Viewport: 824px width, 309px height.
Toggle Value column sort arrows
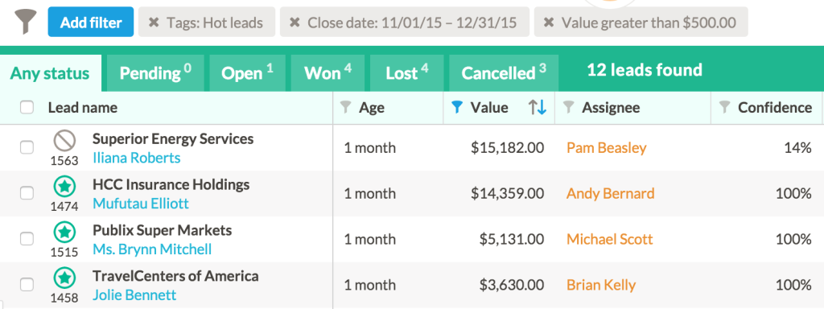538,108
